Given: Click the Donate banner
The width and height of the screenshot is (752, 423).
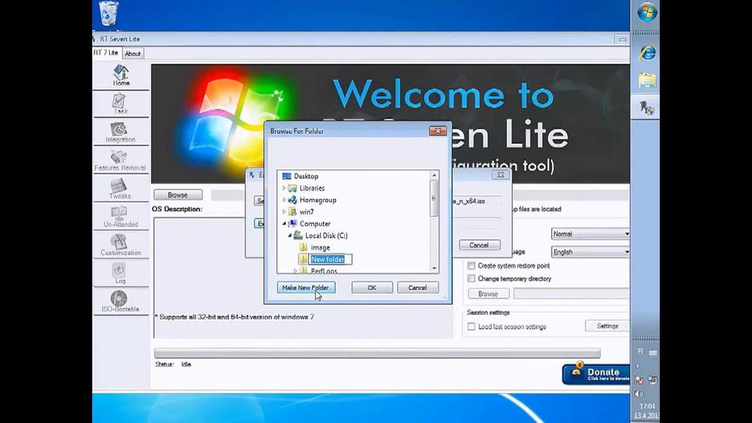Looking at the screenshot, I should 596,374.
